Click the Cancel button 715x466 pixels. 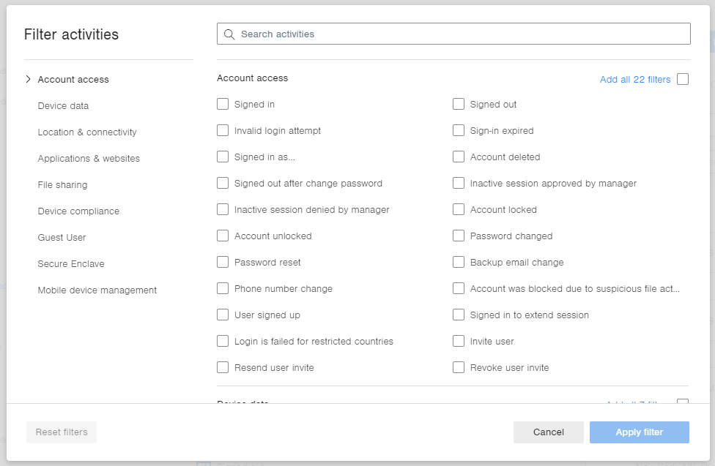549,432
